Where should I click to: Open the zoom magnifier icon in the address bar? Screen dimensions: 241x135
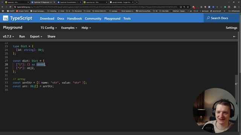click(x=184, y=7)
